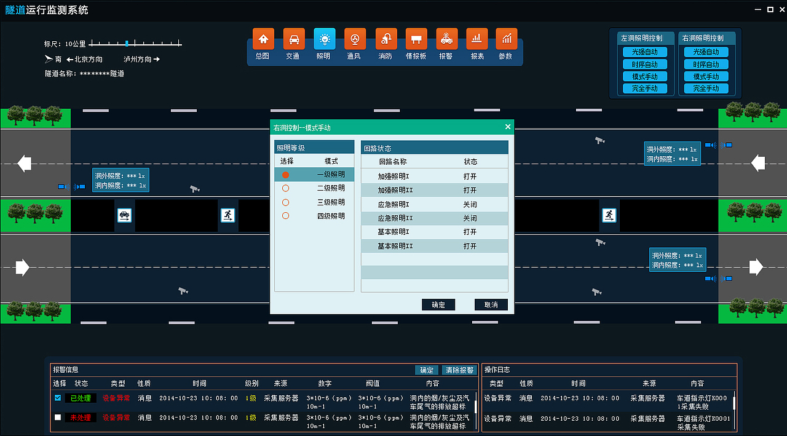Click the lower-right lane white direction arrow
This screenshot has height=436, width=787.
point(756,267)
